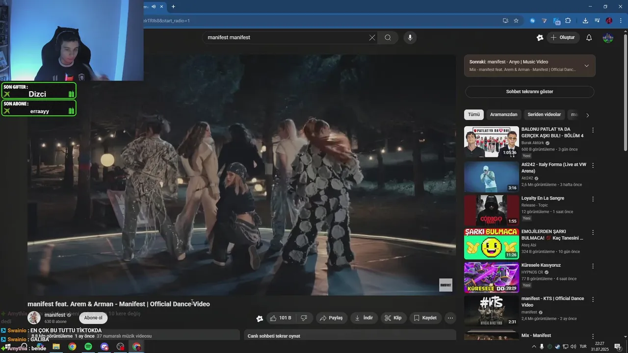This screenshot has height=353, width=628.
Task: Open options menu for Küresele Kasıyoruz
Action: point(593,266)
